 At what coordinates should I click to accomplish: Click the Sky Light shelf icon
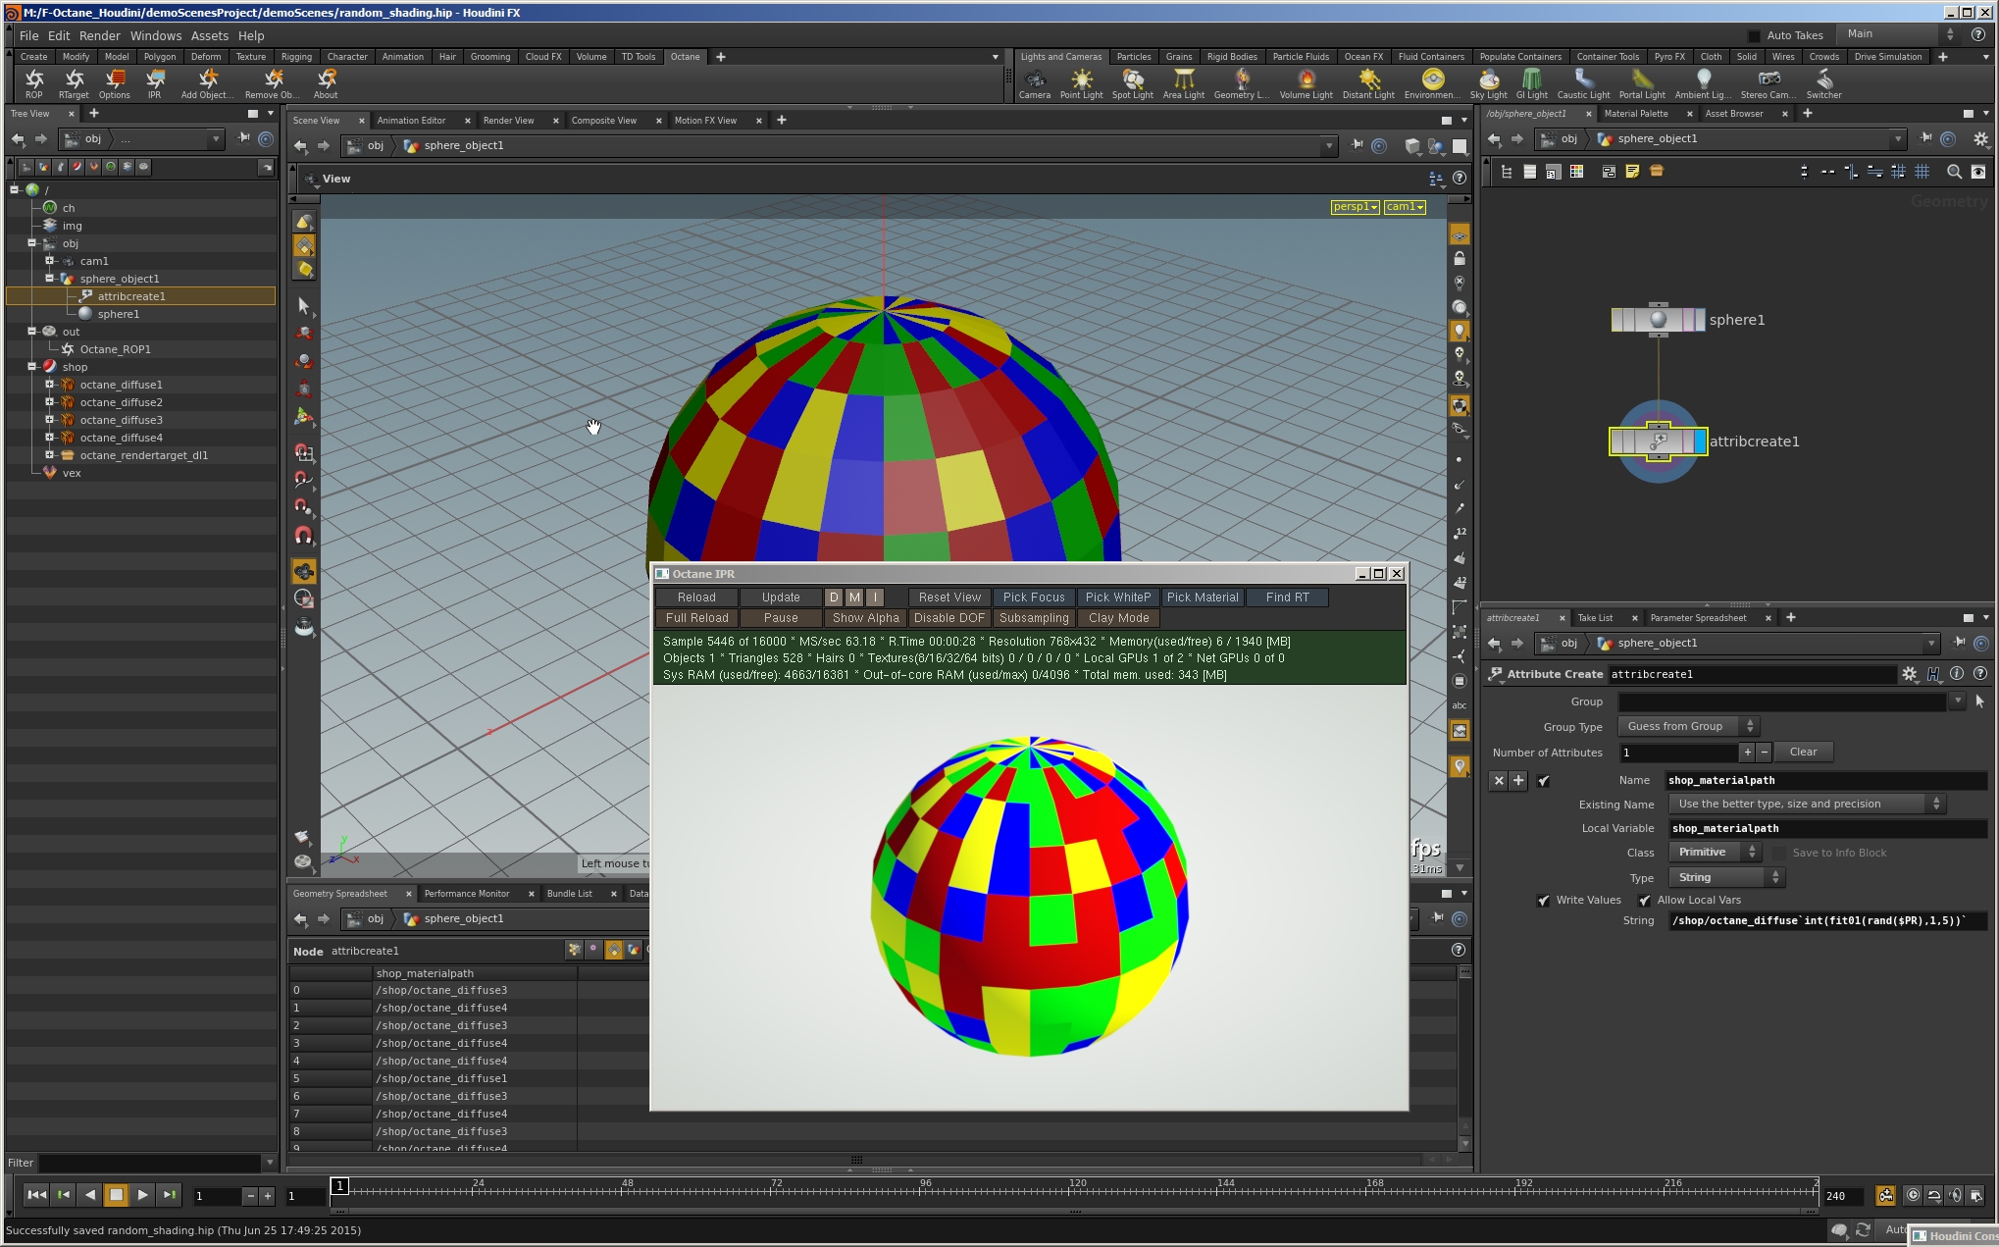click(1488, 81)
